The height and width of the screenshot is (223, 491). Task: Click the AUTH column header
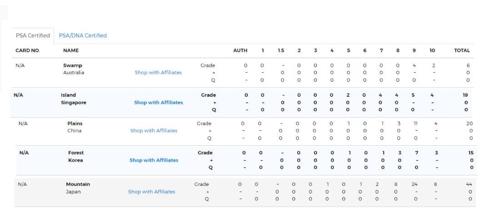(x=240, y=50)
